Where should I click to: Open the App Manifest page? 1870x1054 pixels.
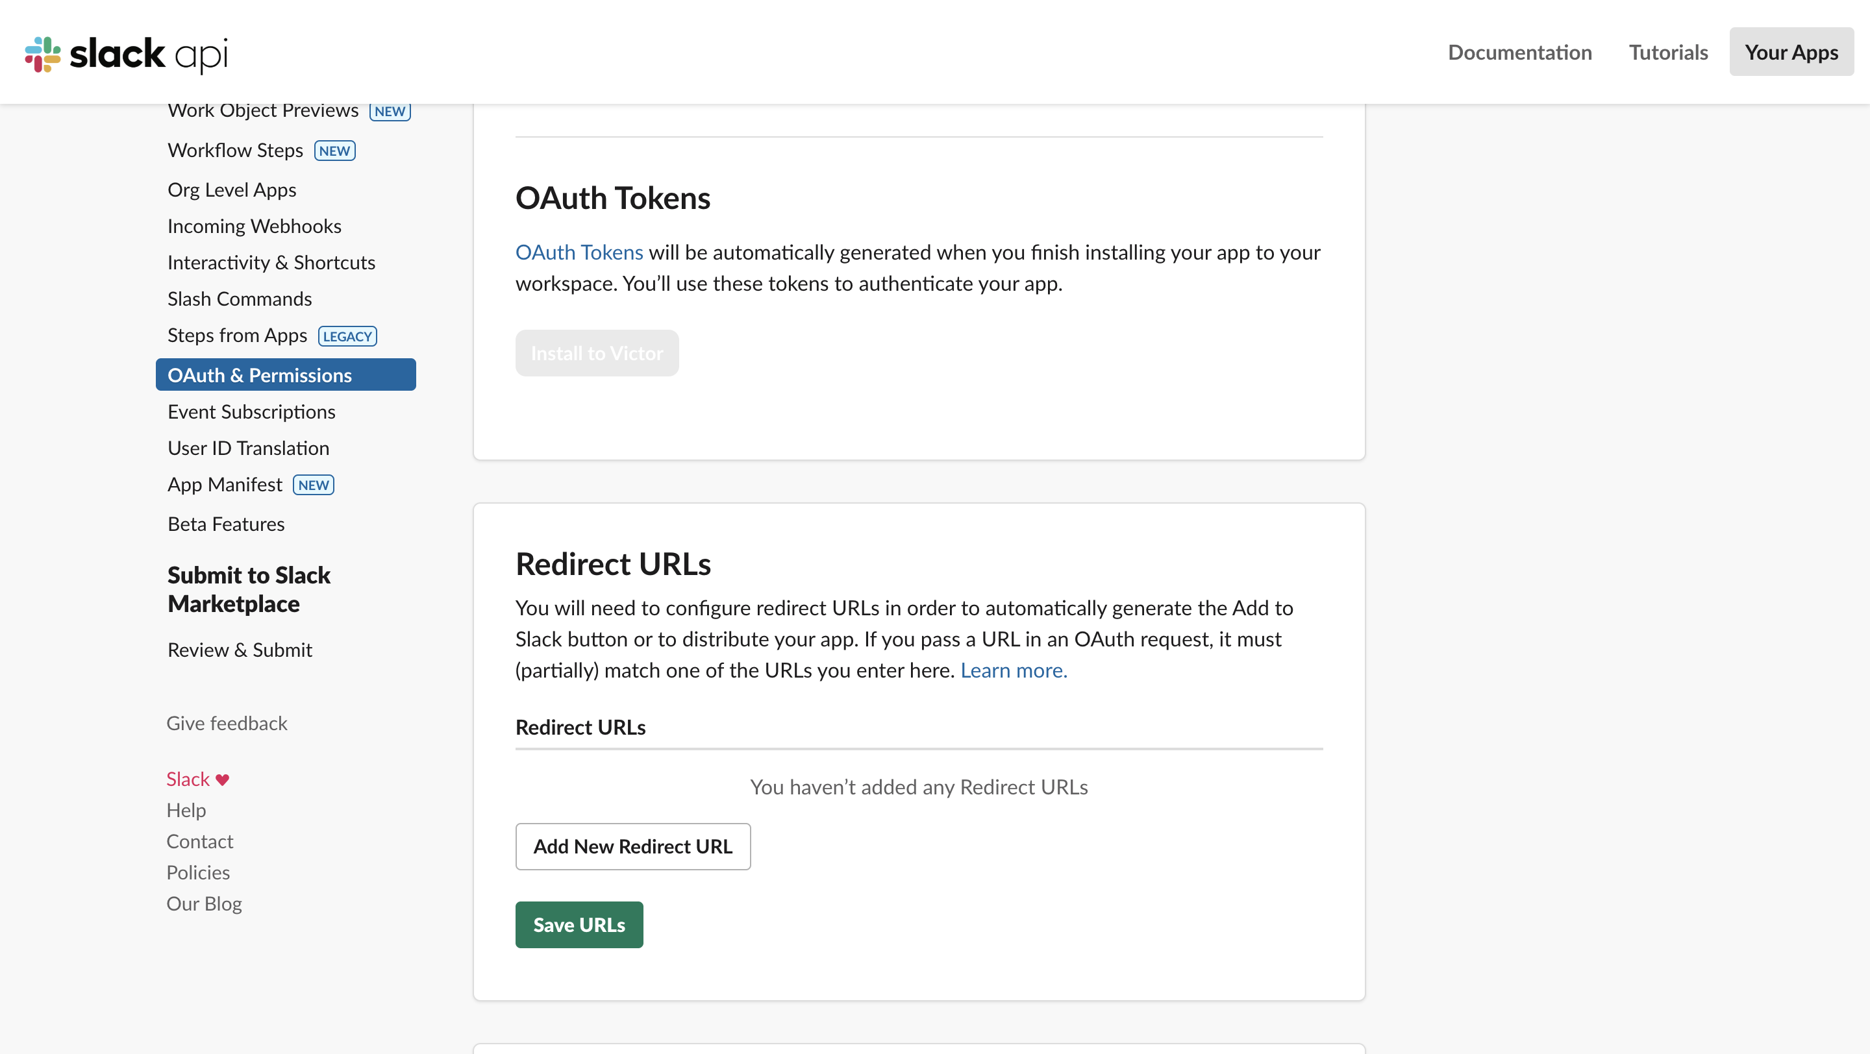[x=225, y=484]
